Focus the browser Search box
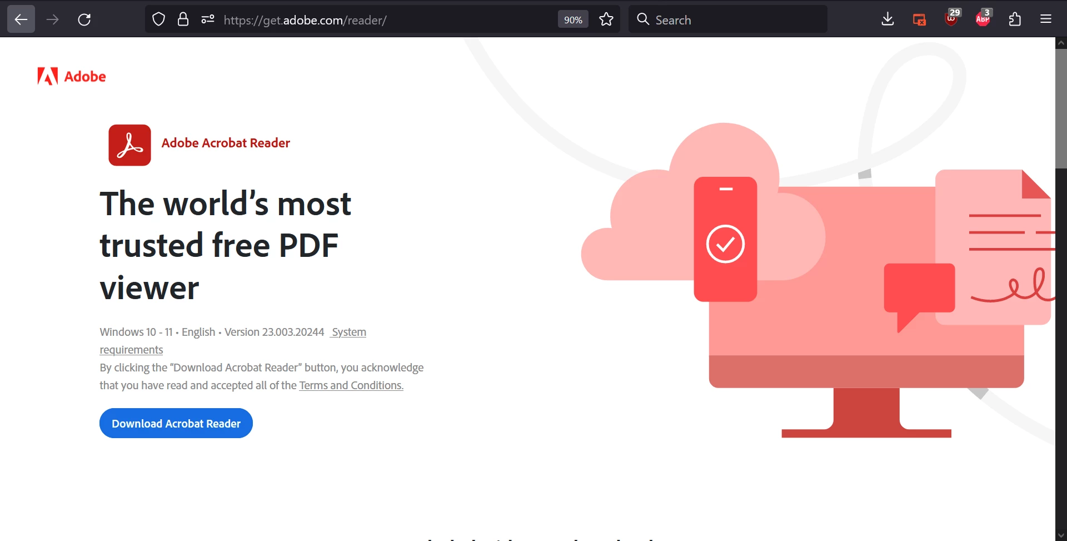The image size is (1067, 541). (728, 19)
